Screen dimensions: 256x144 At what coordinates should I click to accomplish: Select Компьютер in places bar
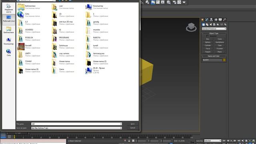pos(9,42)
